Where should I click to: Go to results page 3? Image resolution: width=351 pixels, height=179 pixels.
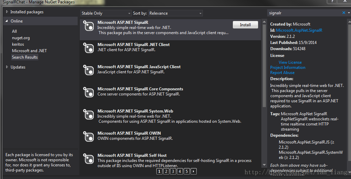(x=173, y=171)
